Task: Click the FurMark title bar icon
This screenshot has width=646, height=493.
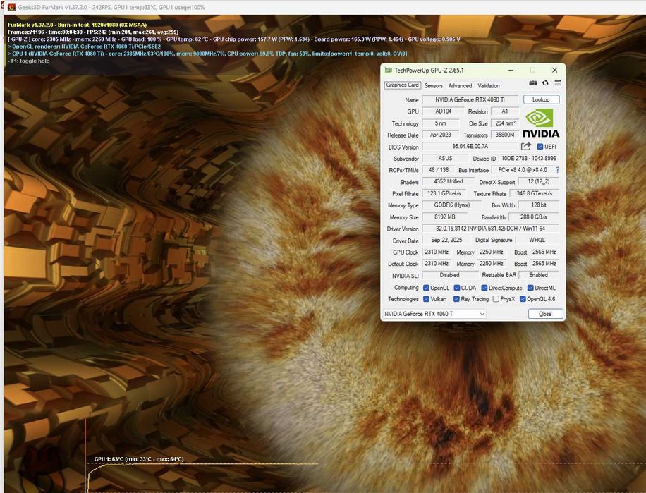Action: coord(11,7)
